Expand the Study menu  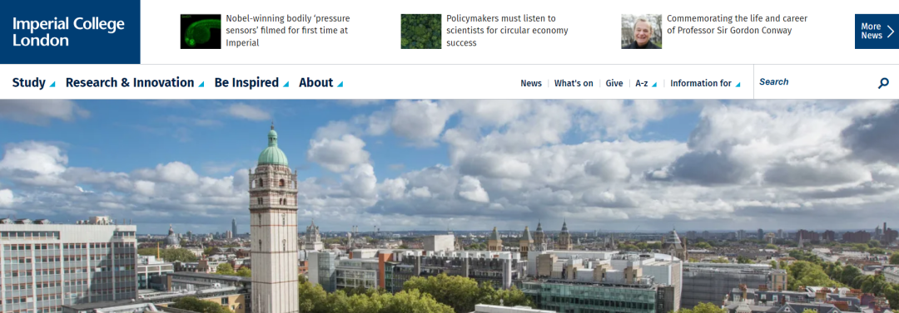(x=34, y=82)
